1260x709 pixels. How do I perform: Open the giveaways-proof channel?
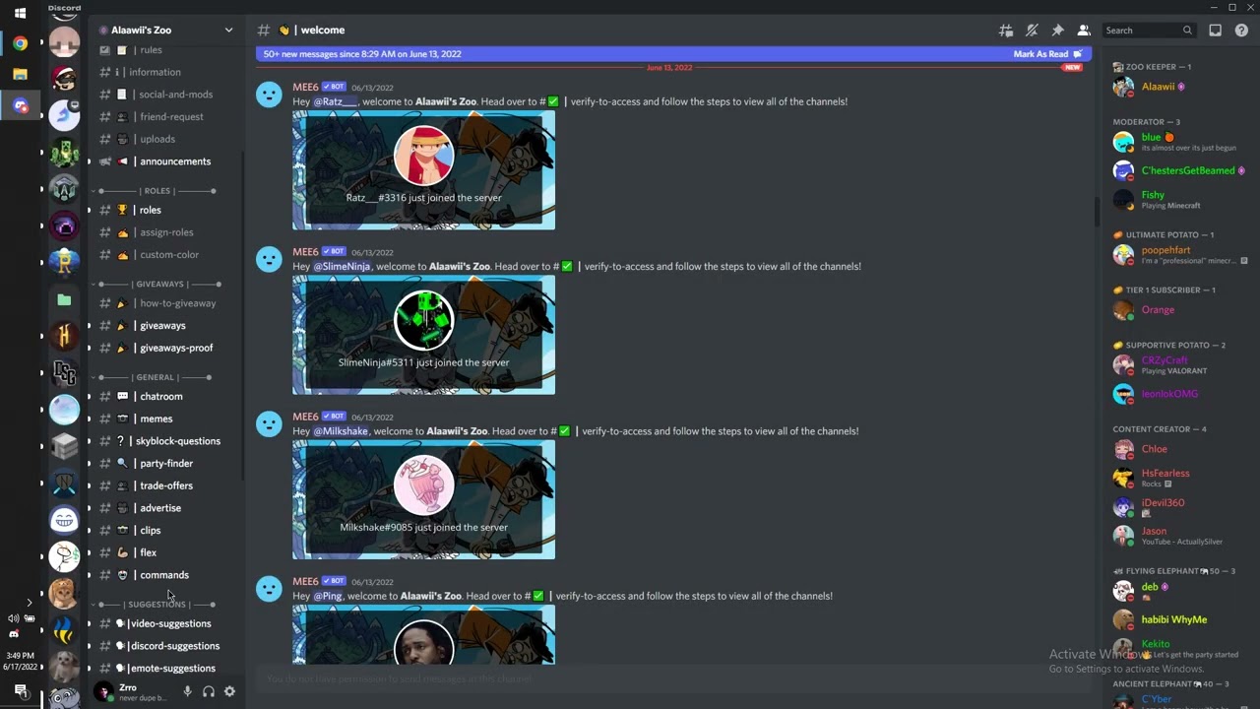point(164,348)
